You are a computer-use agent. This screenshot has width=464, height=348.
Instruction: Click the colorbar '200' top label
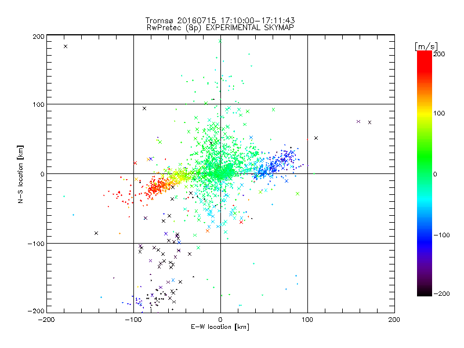(439, 54)
